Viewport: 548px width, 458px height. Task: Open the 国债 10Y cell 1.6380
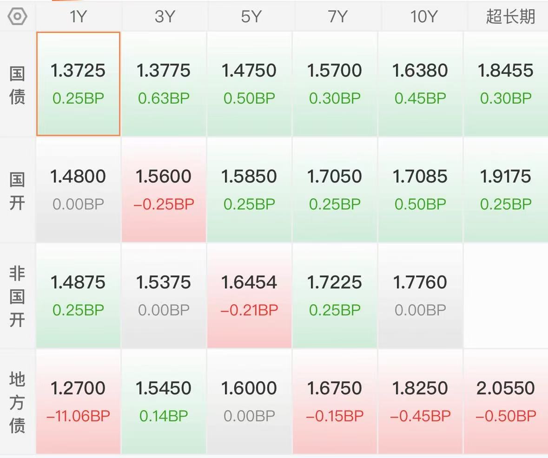[420, 84]
